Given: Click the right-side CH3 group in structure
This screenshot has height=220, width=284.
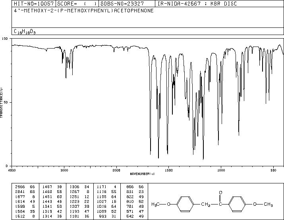Looking at the screenshot, I should [x=268, y=204].
